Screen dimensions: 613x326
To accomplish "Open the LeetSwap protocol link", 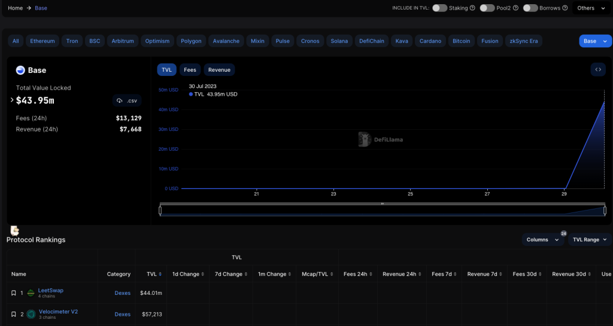I will (51, 291).
